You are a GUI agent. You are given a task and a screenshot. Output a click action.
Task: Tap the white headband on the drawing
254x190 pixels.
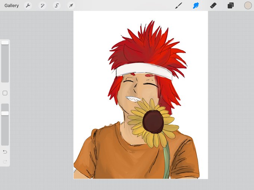click(x=144, y=70)
